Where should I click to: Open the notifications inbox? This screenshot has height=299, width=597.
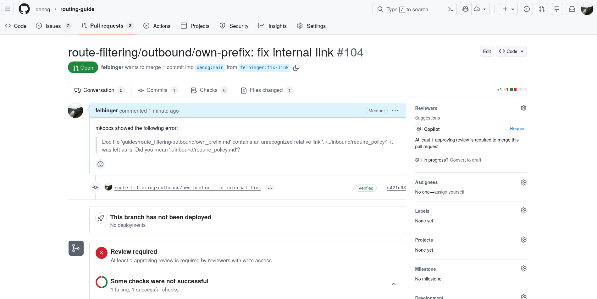[572, 9]
